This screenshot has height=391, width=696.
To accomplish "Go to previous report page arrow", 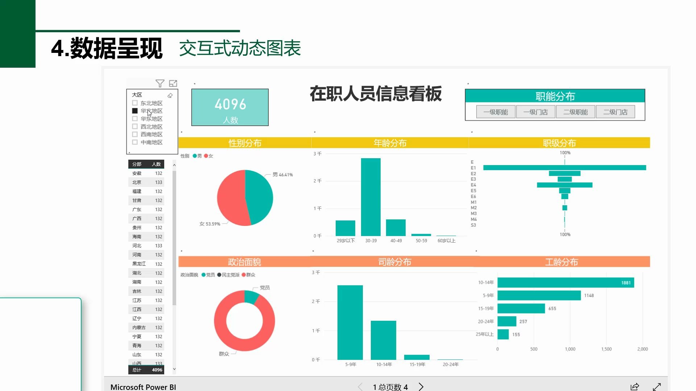I will click(x=360, y=387).
